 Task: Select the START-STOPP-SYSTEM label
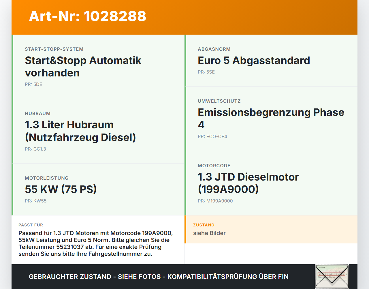point(54,49)
